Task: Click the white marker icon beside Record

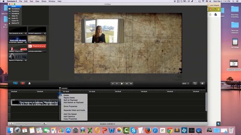Action: [x=29, y=83]
